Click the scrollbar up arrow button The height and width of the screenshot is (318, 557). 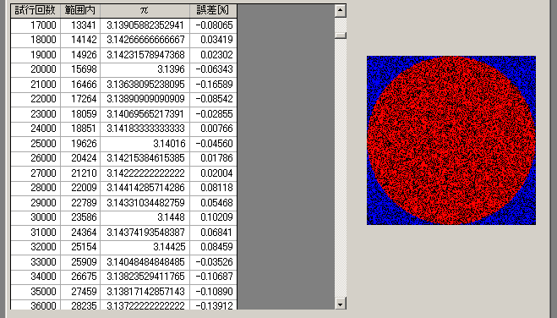[341, 10]
